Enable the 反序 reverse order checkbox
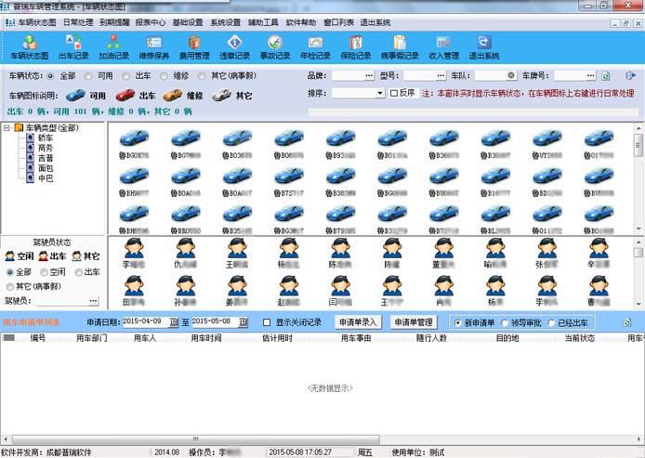The width and height of the screenshot is (645, 458). (x=394, y=93)
